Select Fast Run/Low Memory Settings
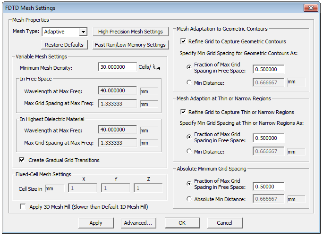The height and width of the screenshot is (236, 323). (130, 45)
